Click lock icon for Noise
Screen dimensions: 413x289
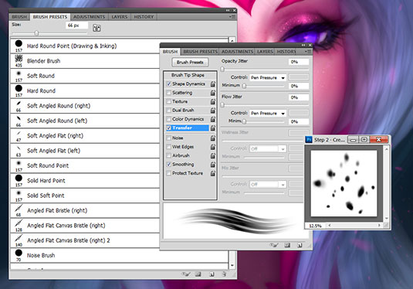[213, 138]
